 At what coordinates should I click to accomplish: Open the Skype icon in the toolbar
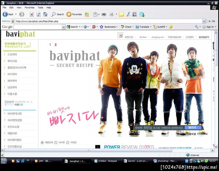(142, 14)
